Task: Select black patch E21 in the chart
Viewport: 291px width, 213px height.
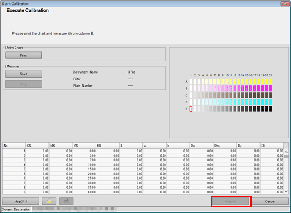Action: 270,109
